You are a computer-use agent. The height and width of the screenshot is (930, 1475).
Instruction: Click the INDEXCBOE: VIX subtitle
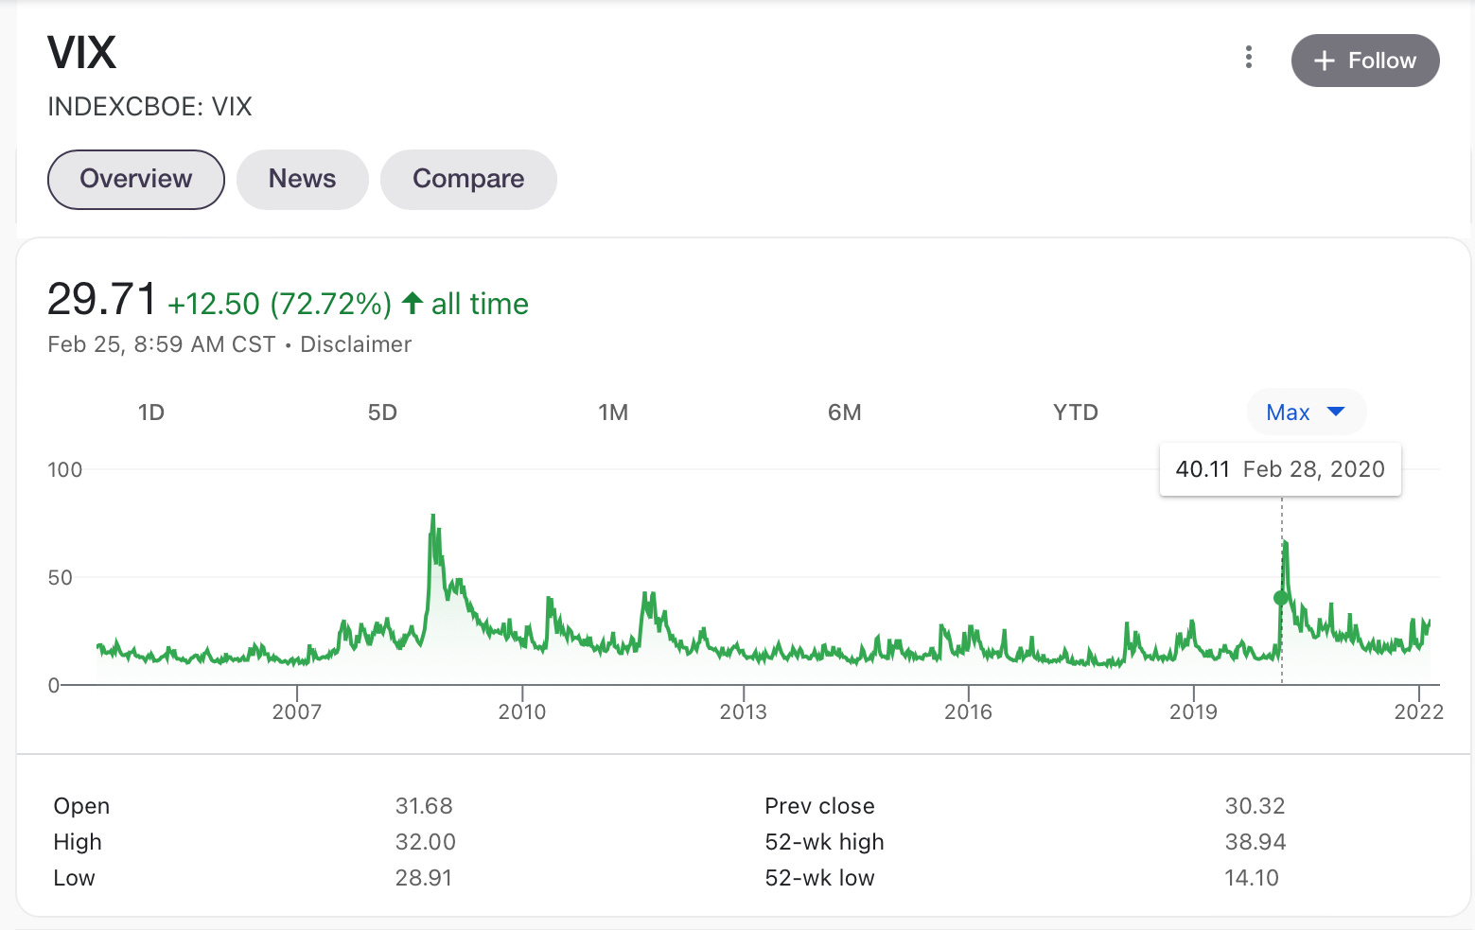(149, 107)
